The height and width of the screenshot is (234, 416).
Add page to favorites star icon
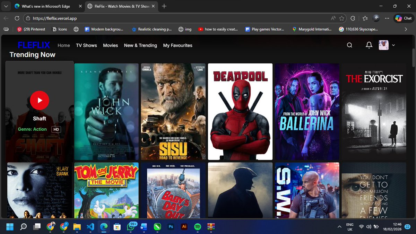tap(342, 18)
